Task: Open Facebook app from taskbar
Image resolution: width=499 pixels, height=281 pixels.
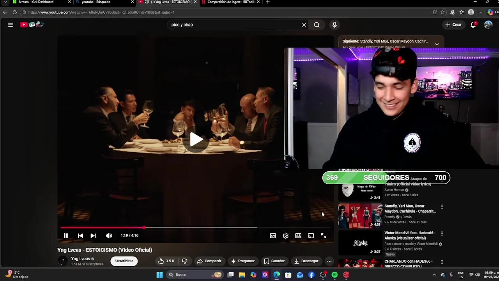Action: click(x=311, y=275)
